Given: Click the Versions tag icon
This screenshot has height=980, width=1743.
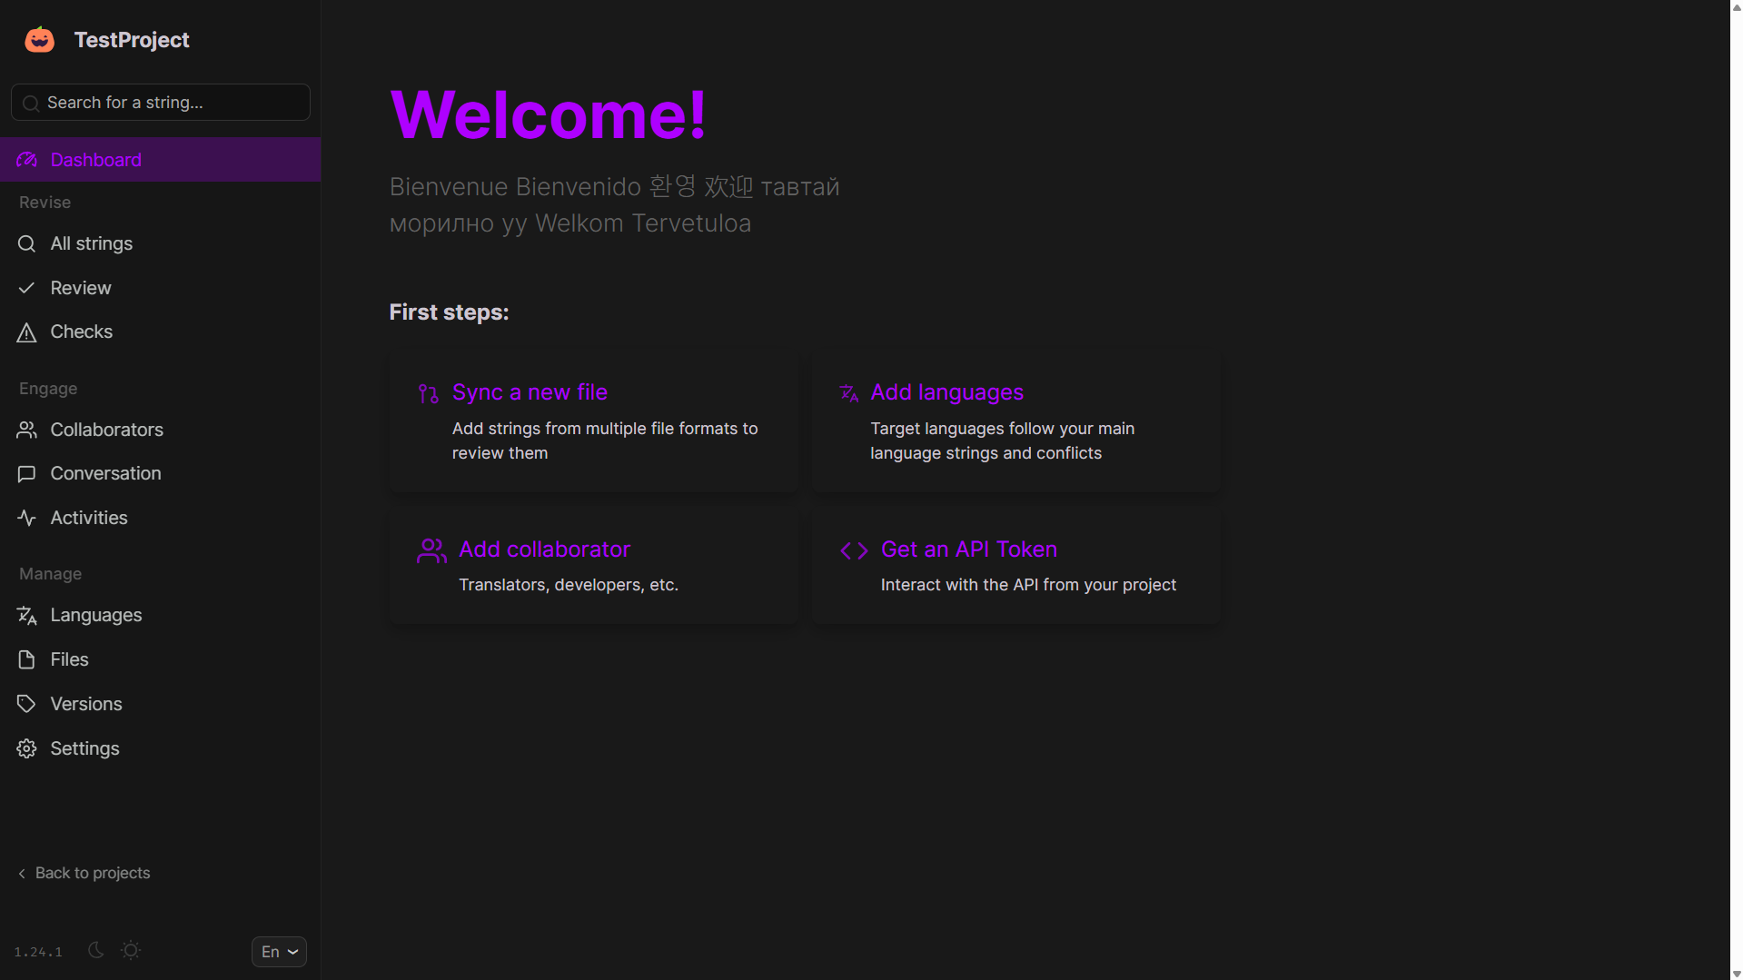Looking at the screenshot, I should point(26,704).
